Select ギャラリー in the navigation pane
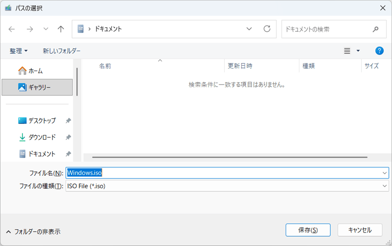 (37, 87)
